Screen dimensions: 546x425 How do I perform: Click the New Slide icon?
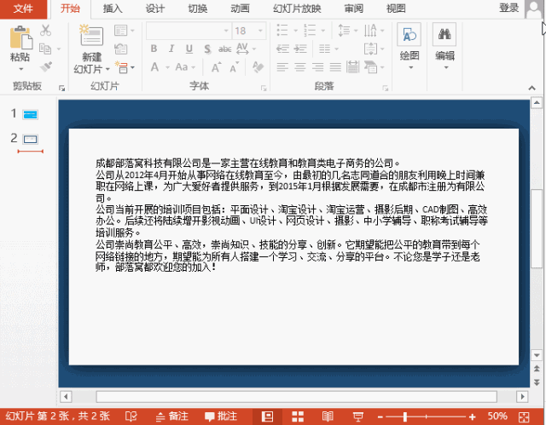pyautogui.click(x=90, y=39)
